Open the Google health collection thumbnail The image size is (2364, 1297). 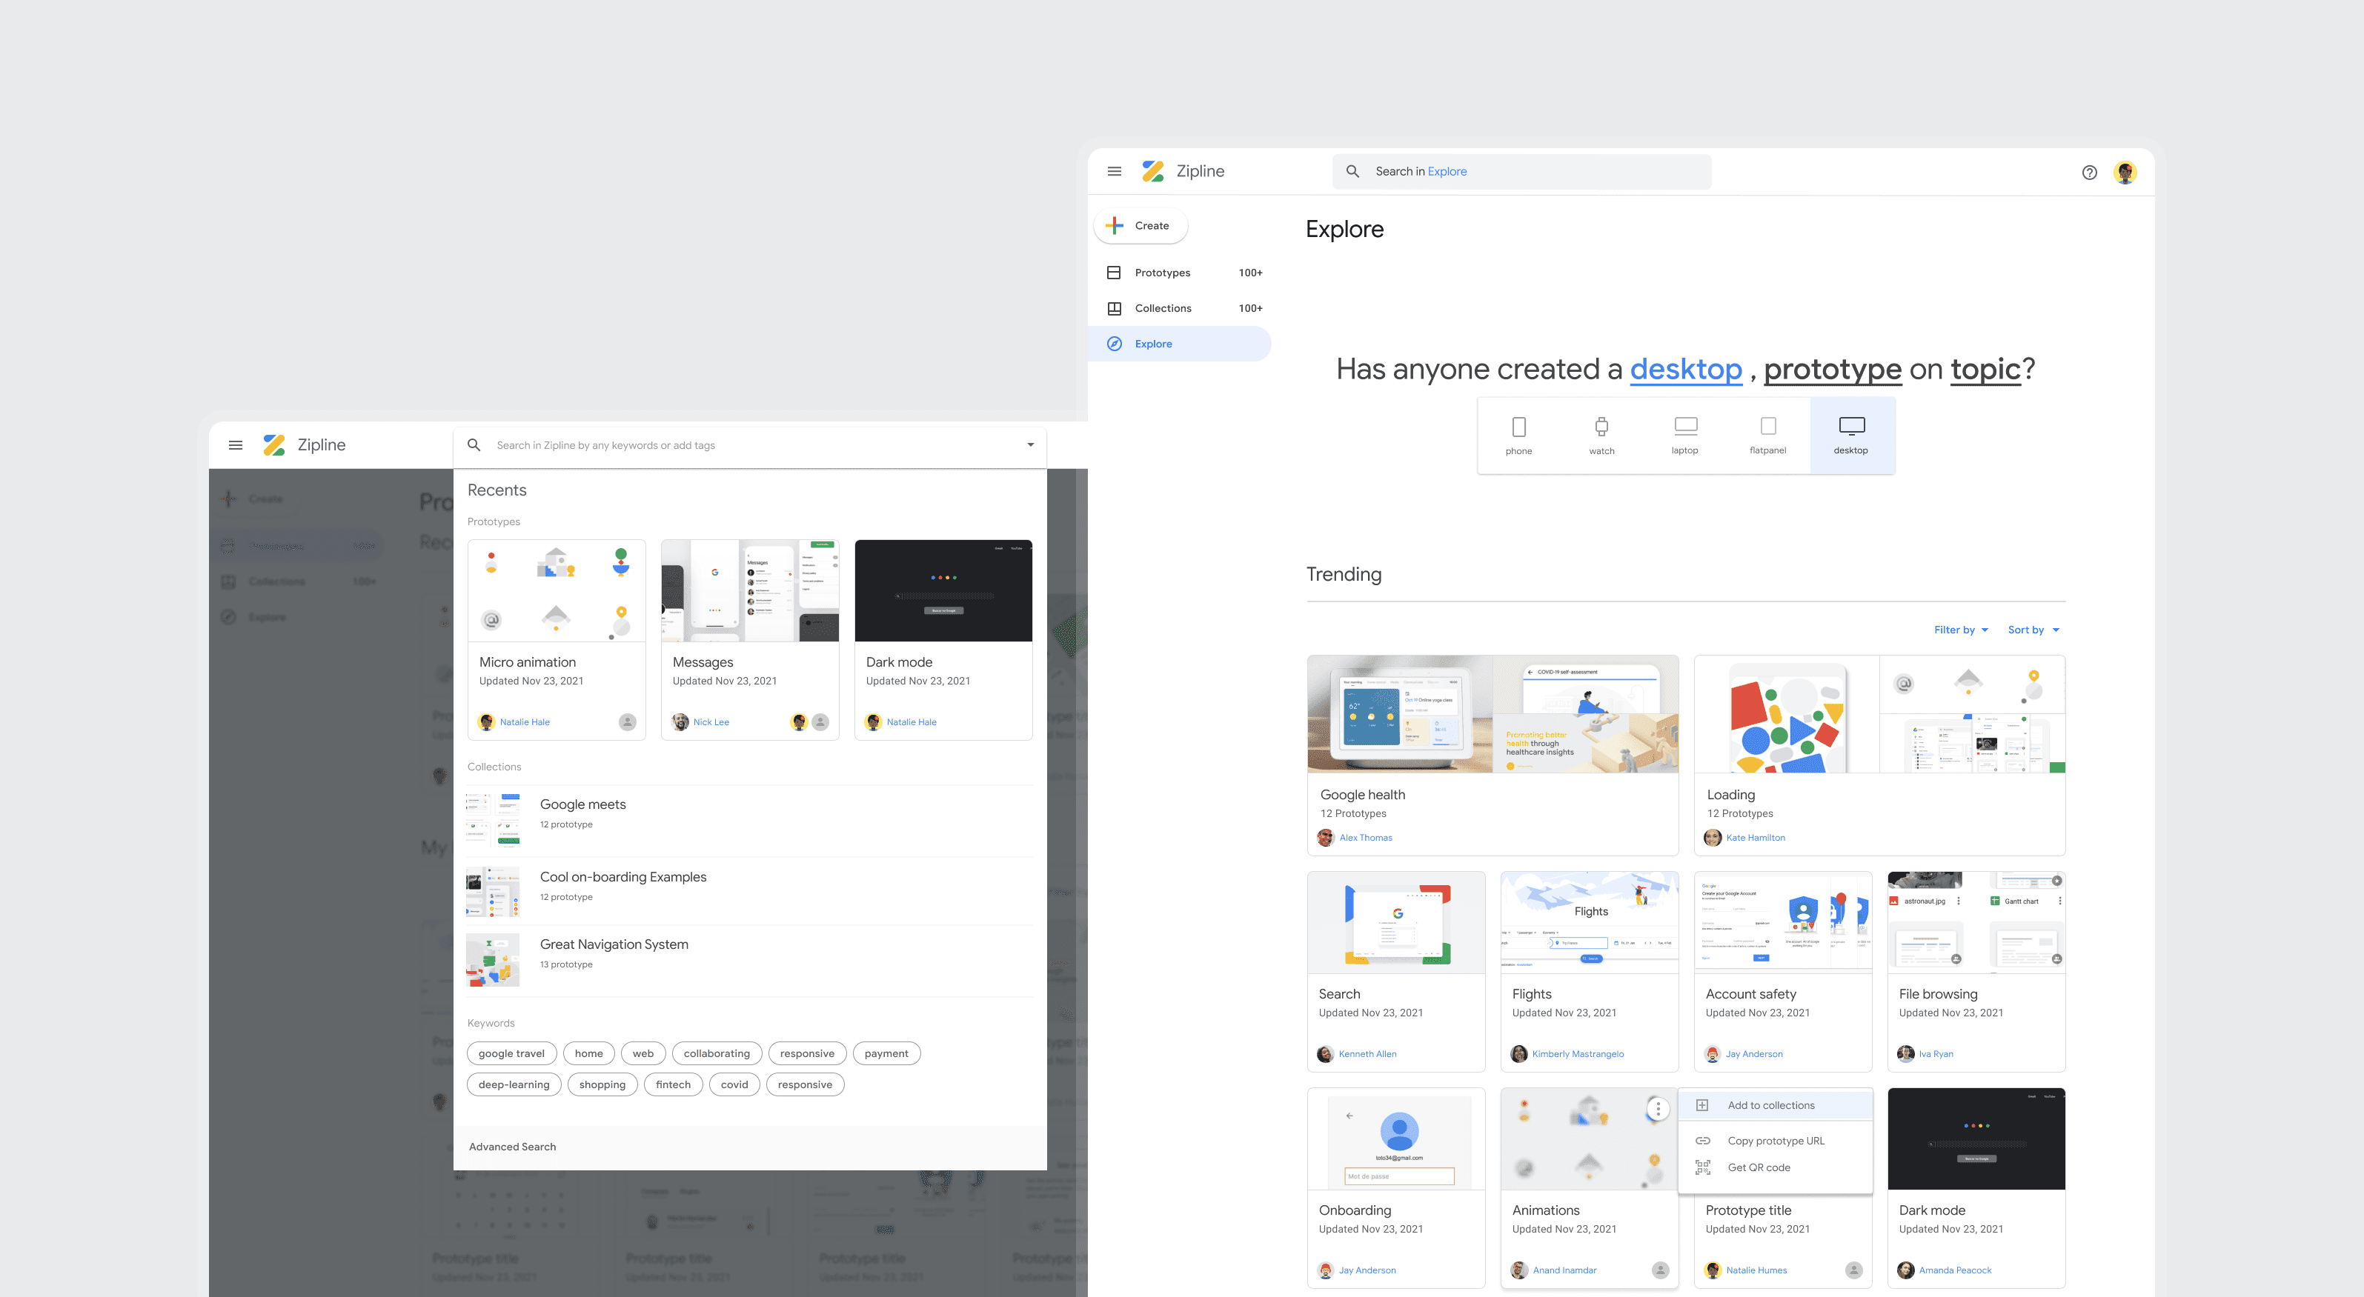1493,713
